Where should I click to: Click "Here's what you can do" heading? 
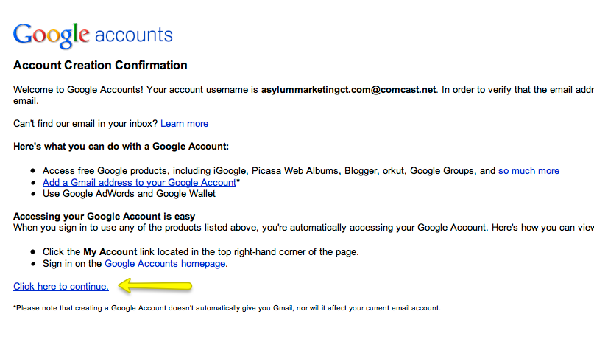(x=121, y=147)
